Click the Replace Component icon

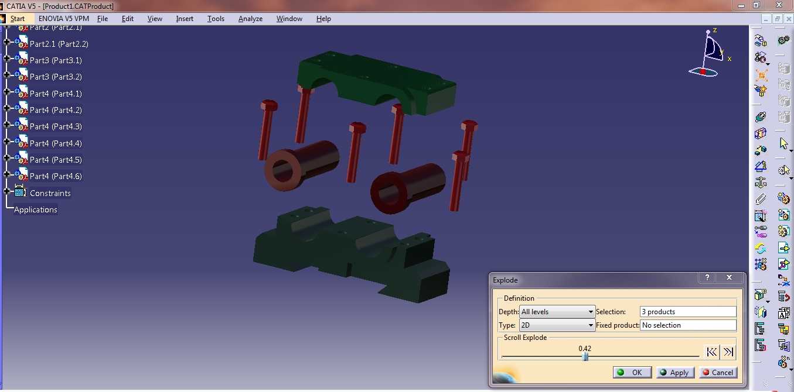pyautogui.click(x=784, y=280)
